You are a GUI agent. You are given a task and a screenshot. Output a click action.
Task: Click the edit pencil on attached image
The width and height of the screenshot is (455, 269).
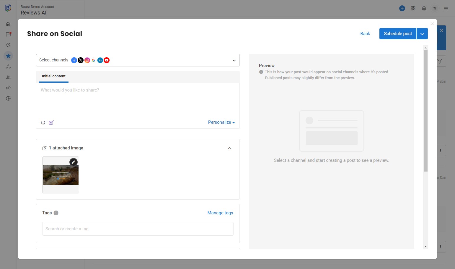click(x=73, y=162)
